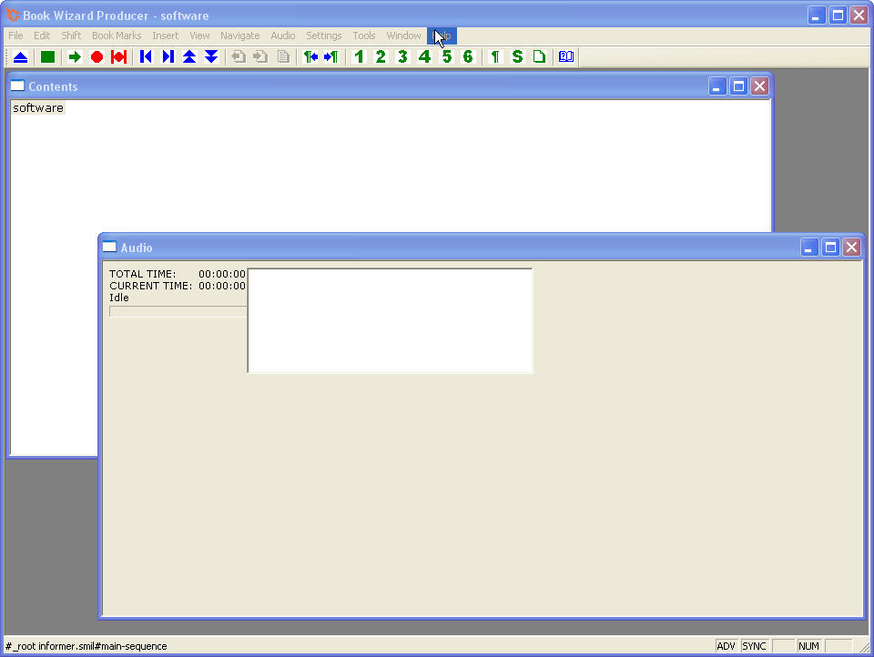Jump to previous item with blue left-bar arrow
This screenshot has width=874, height=657.
pyautogui.click(x=146, y=56)
